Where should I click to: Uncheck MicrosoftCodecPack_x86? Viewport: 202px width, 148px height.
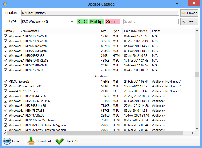(6, 86)
